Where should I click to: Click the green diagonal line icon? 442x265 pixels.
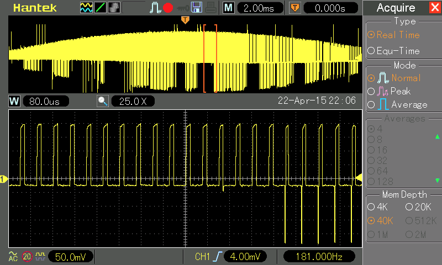(100, 8)
